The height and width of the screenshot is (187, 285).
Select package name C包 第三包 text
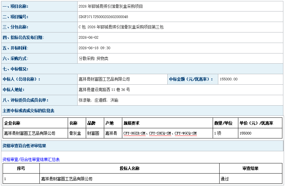tap(121, 27)
